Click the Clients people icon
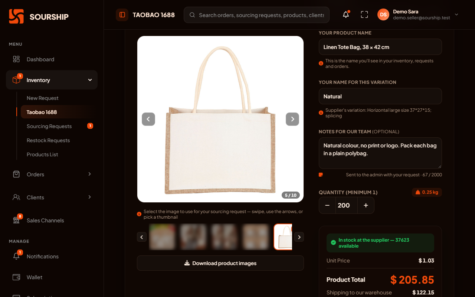Image resolution: width=475 pixels, height=297 pixels. [16, 197]
